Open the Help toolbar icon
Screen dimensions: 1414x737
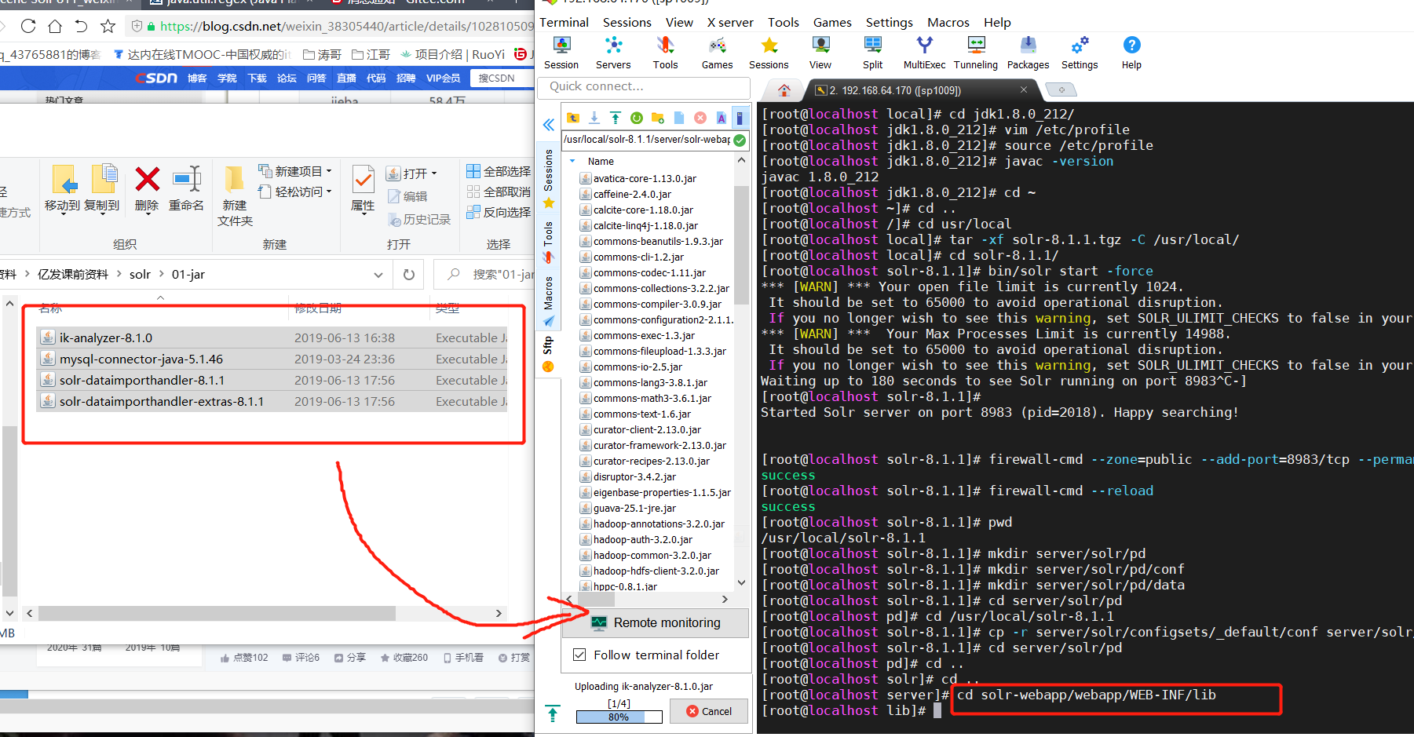[1131, 53]
